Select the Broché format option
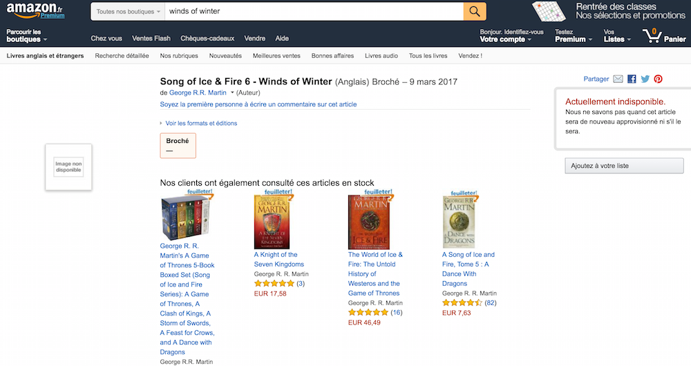Screen dimensions: 691x366 [178, 145]
